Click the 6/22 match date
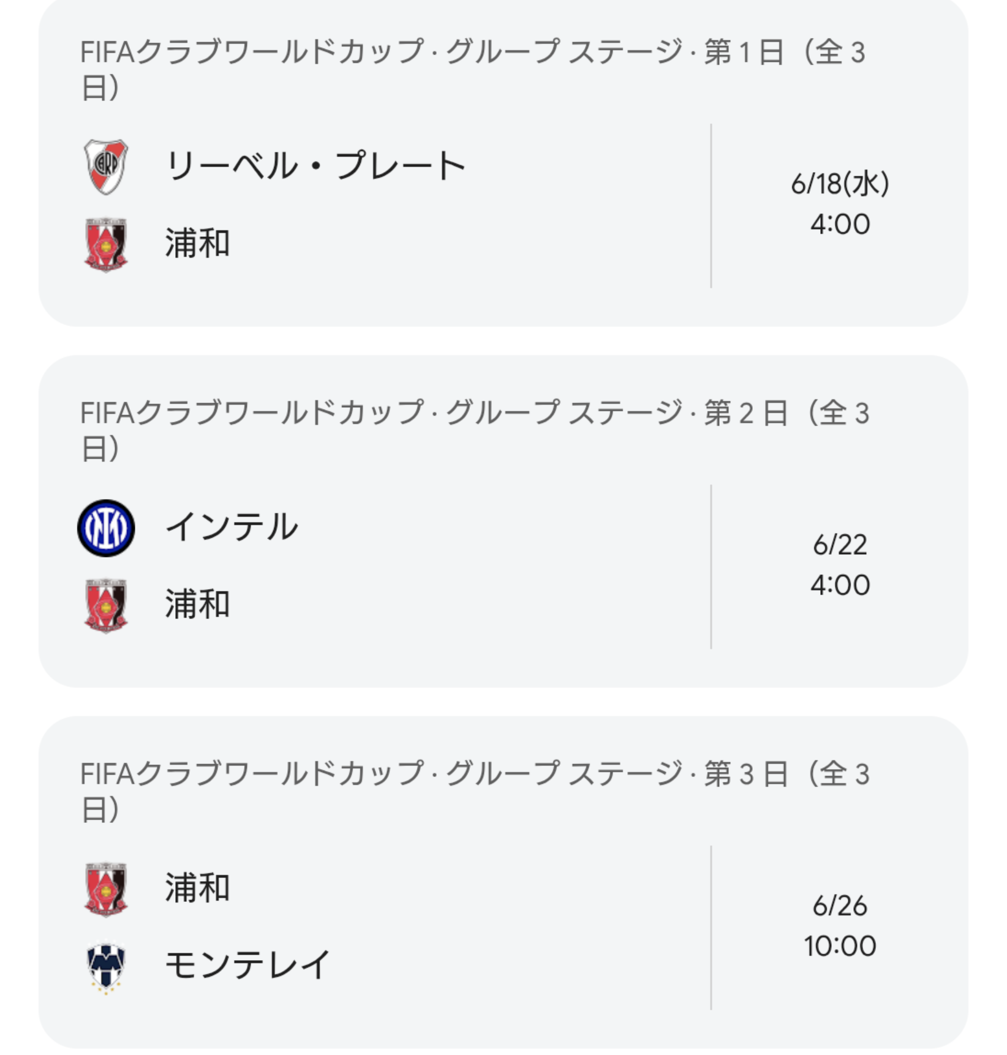Screen dimensions: 1007x1055 (x=840, y=545)
